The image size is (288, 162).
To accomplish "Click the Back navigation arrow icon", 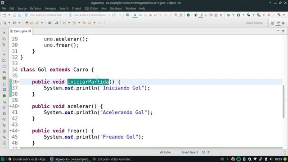I will [90, 23].
